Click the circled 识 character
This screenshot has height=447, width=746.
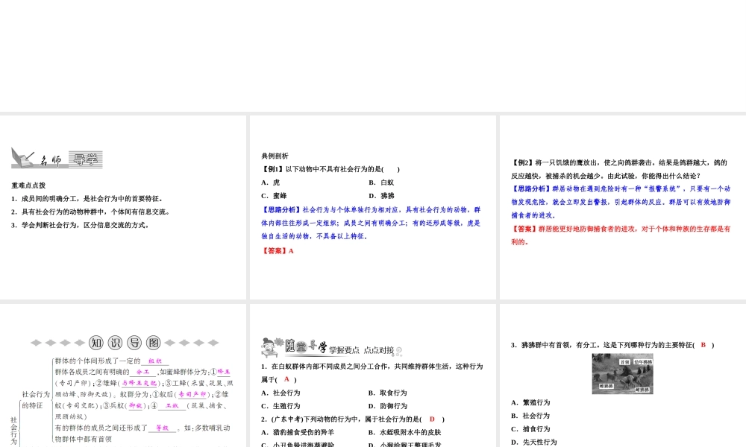coord(115,343)
